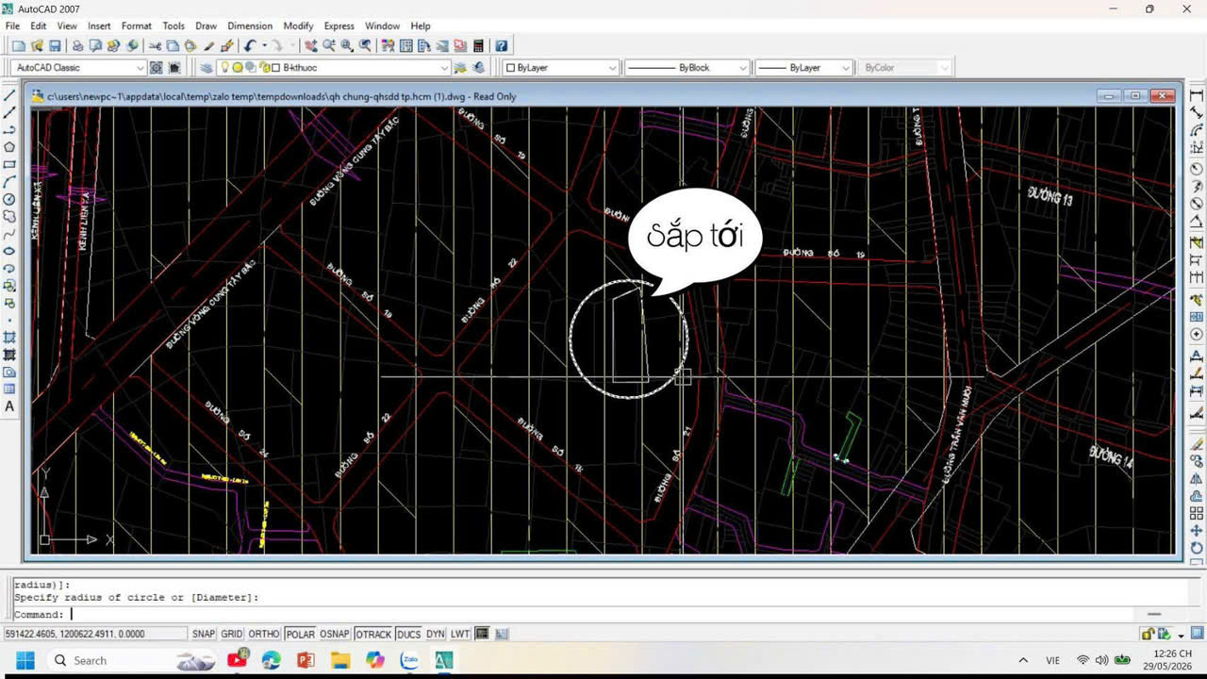Select the Linear Dimension tool on the right toolbar
This screenshot has height=679, width=1207.
1197,95
